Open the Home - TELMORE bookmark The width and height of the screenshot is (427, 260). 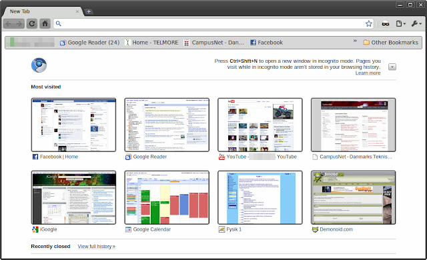(x=151, y=43)
